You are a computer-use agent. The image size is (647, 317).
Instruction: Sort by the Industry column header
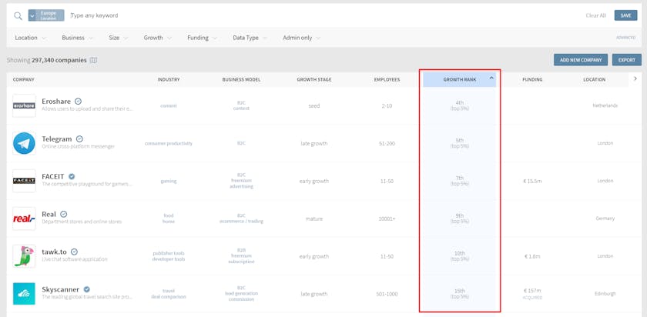click(169, 79)
